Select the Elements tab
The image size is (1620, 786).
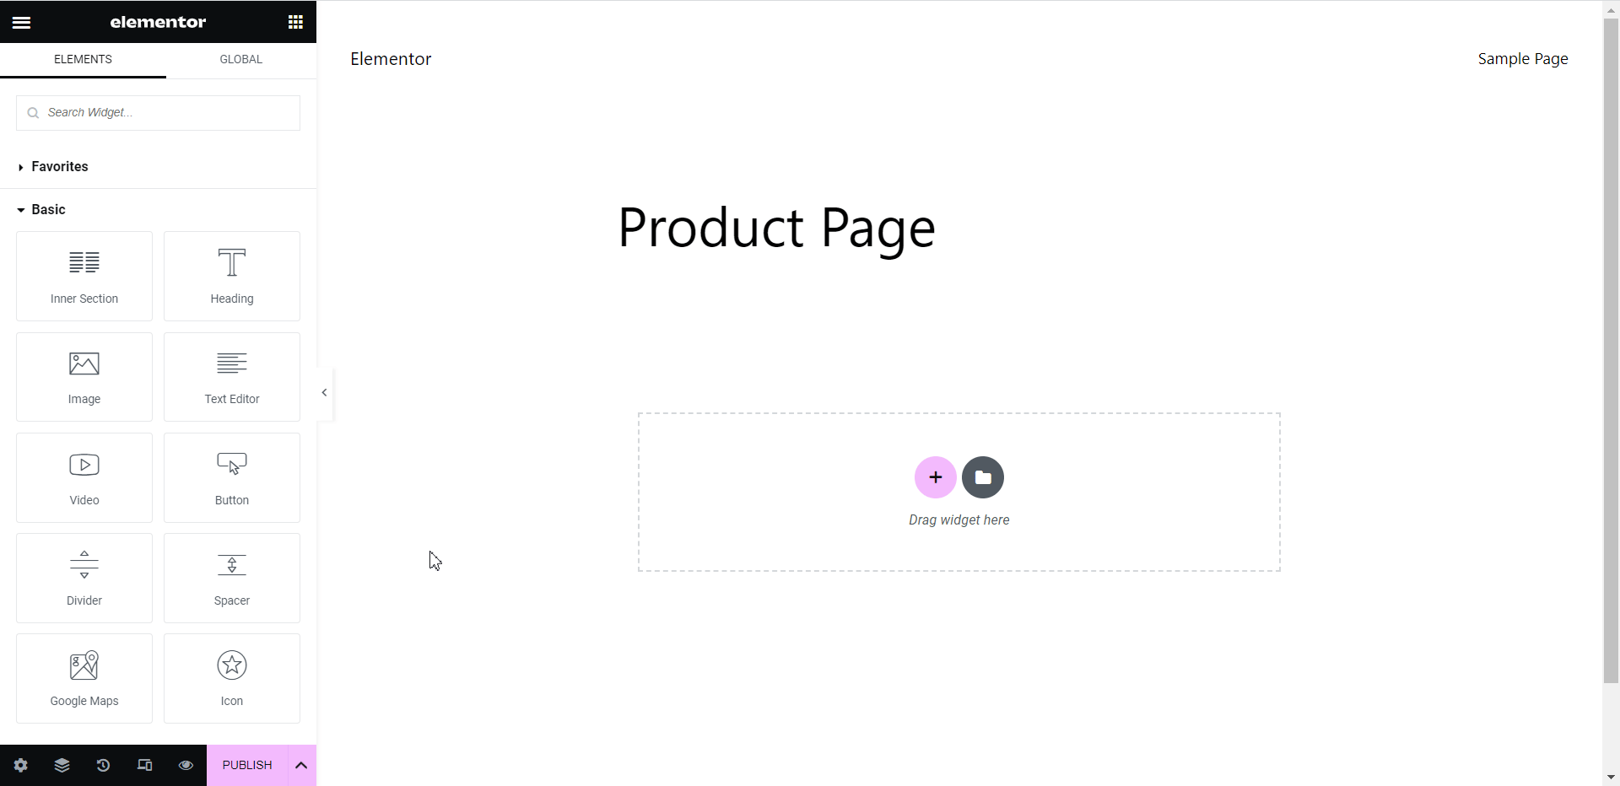[x=83, y=60]
